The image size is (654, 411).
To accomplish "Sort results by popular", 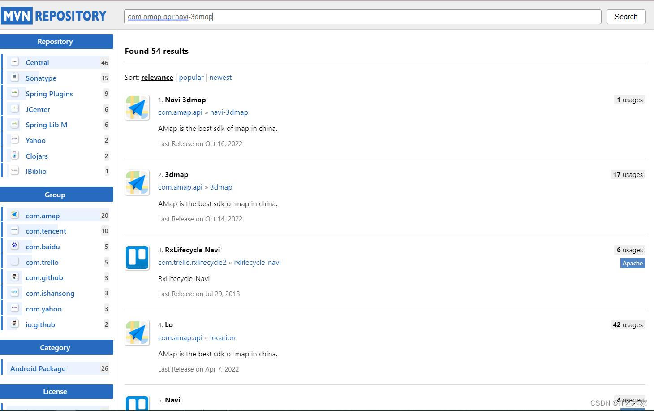I will pos(191,77).
